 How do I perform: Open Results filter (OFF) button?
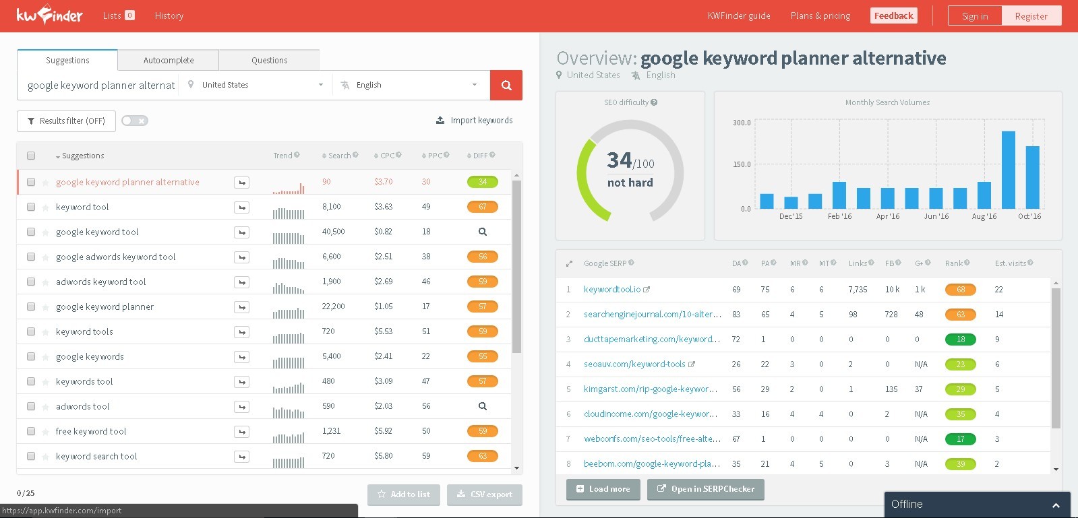click(x=66, y=121)
